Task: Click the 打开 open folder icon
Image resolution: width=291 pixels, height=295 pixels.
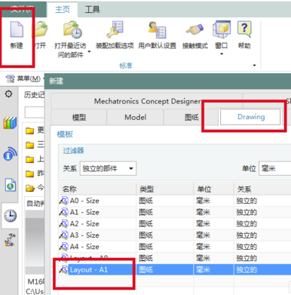Action: [x=40, y=29]
